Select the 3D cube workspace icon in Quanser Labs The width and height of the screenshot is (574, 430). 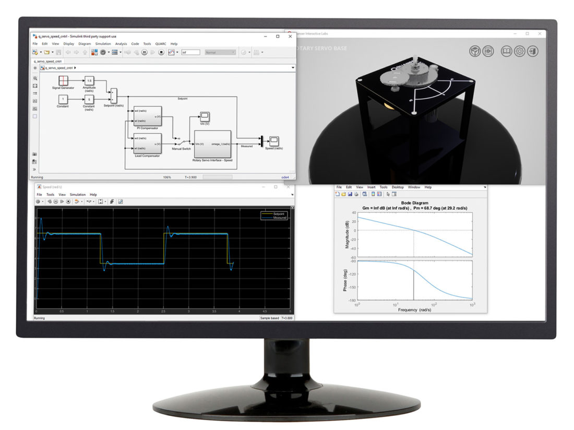(475, 51)
